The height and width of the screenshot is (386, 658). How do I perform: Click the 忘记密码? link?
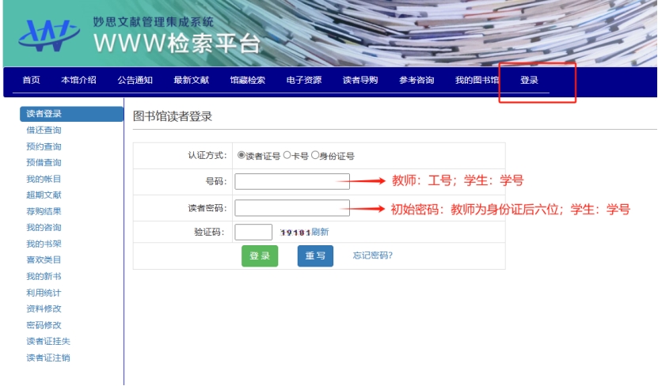(x=372, y=255)
